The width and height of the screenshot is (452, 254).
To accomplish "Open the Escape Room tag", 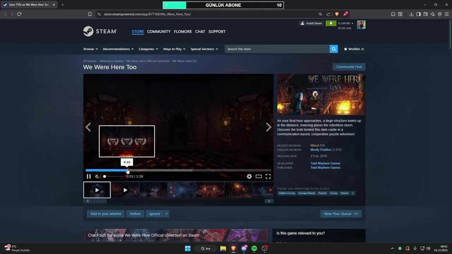I will [x=307, y=193].
